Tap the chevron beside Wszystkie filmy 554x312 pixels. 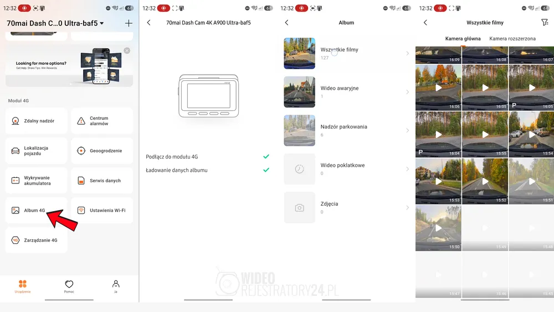(x=407, y=53)
